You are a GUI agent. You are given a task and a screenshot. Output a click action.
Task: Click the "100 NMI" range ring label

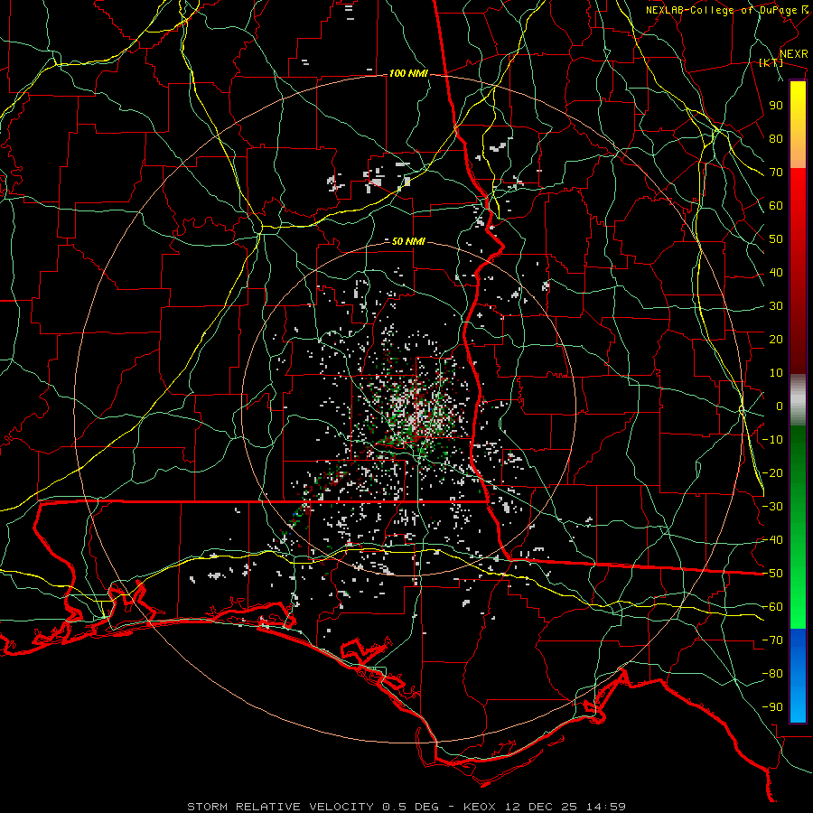pos(408,74)
